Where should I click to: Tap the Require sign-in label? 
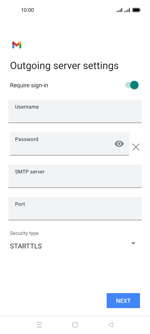(29, 86)
